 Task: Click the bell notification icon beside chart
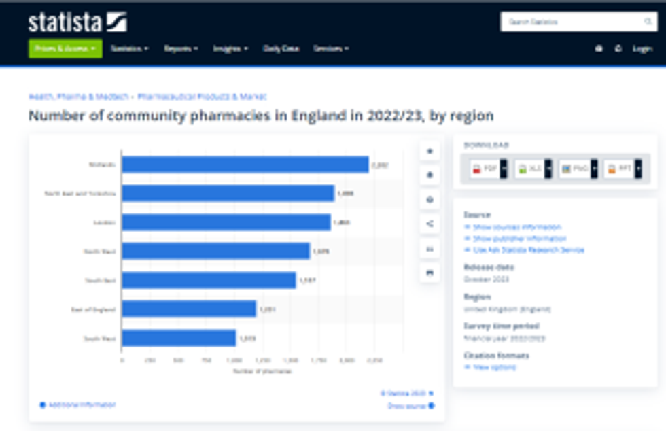click(429, 175)
